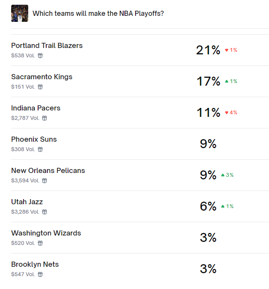Open the 'Which teams will make the NBA Playoffs?' title
The height and width of the screenshot is (289, 269).
tap(98, 13)
